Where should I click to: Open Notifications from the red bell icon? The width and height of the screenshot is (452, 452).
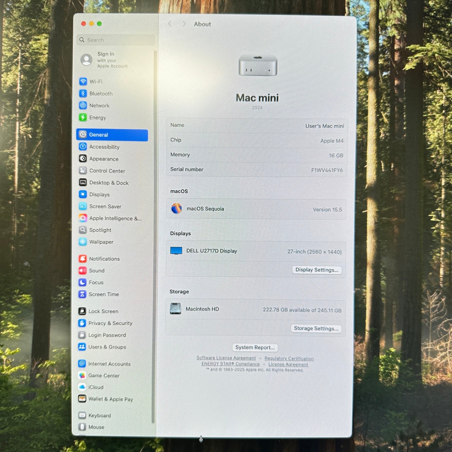[x=83, y=259]
